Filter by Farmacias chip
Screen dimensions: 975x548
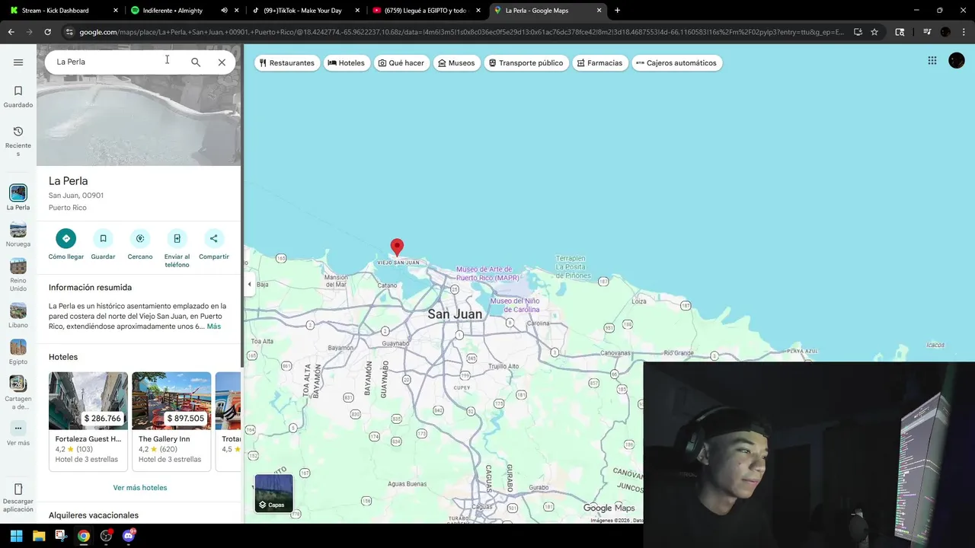[x=599, y=63]
